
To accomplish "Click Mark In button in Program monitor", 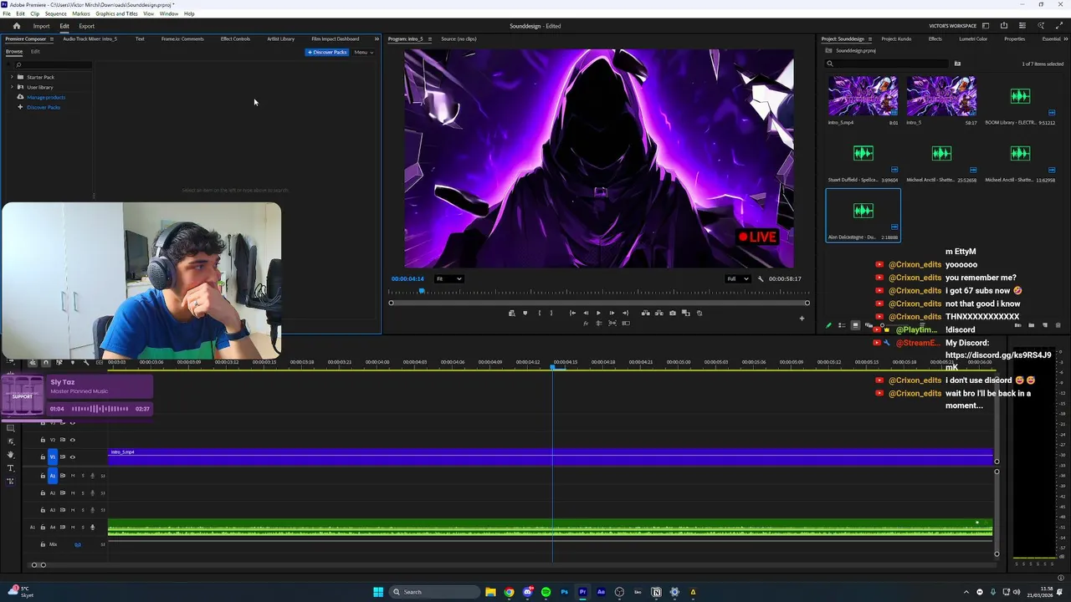I will coord(540,313).
